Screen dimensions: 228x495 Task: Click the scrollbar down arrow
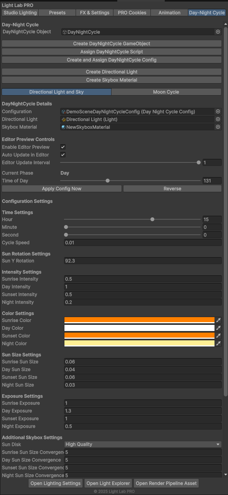tap(226, 475)
